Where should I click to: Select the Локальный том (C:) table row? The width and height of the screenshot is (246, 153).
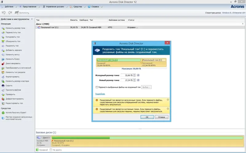click(x=140, y=27)
